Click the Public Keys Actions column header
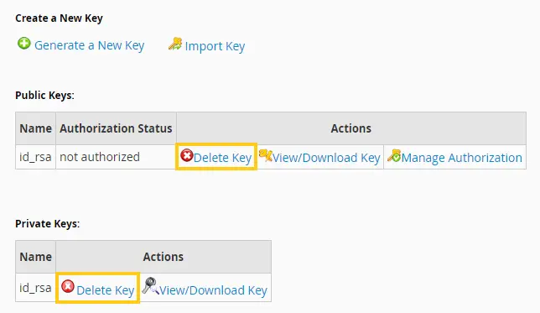The image size is (540, 313). 351,128
